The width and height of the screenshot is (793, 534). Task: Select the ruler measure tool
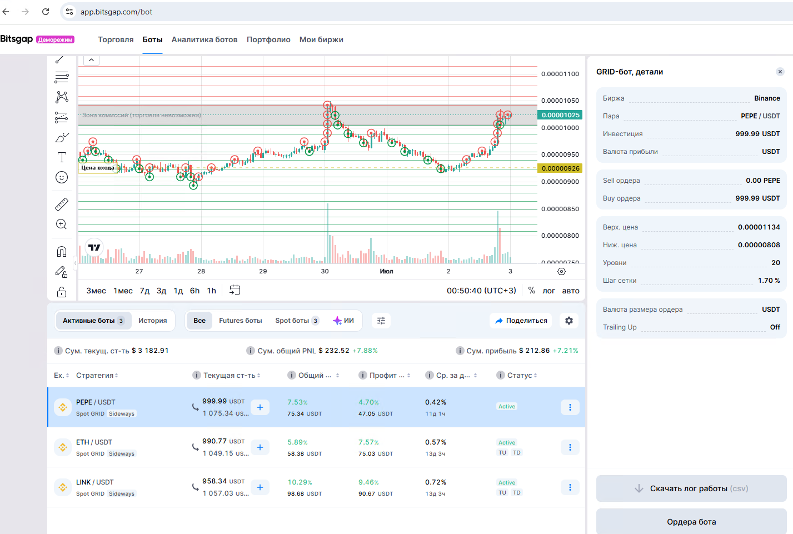click(x=62, y=204)
